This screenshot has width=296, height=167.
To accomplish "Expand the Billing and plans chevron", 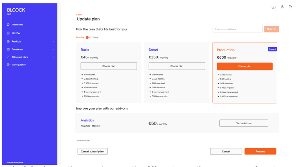I will (x=54, y=57).
